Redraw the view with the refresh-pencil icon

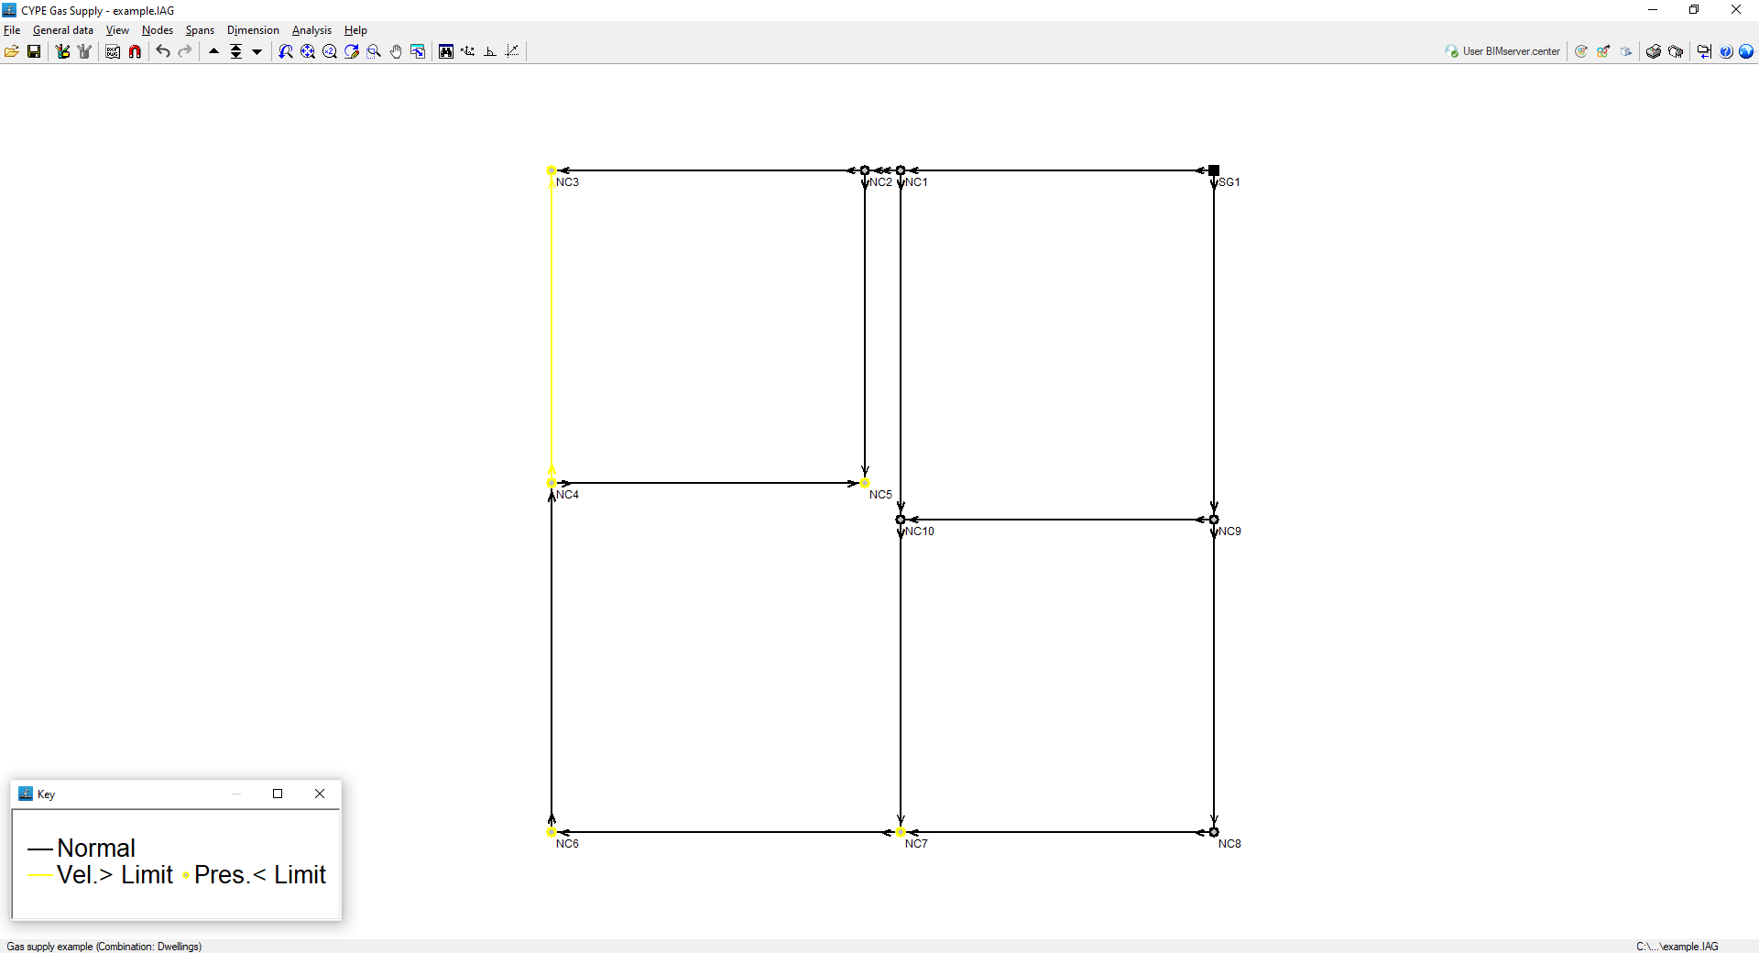[x=352, y=51]
